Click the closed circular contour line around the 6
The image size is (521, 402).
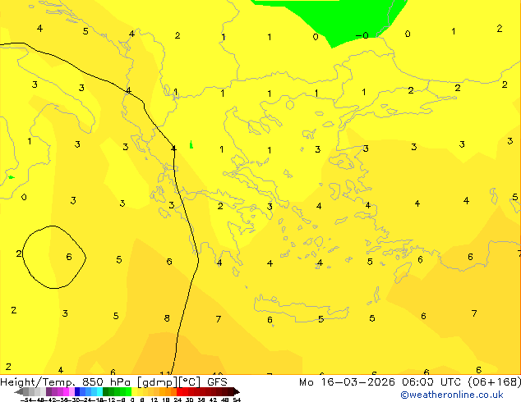pos(54,257)
